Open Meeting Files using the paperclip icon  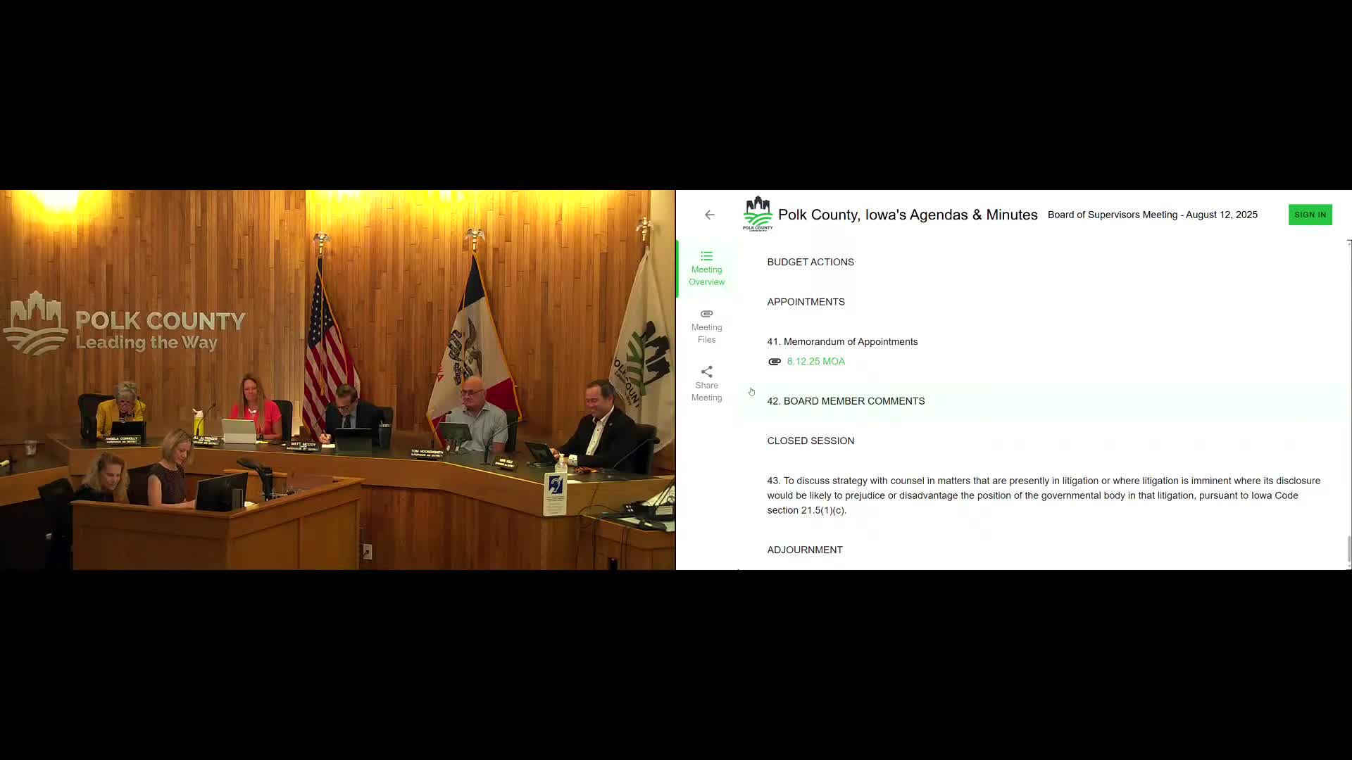point(706,314)
